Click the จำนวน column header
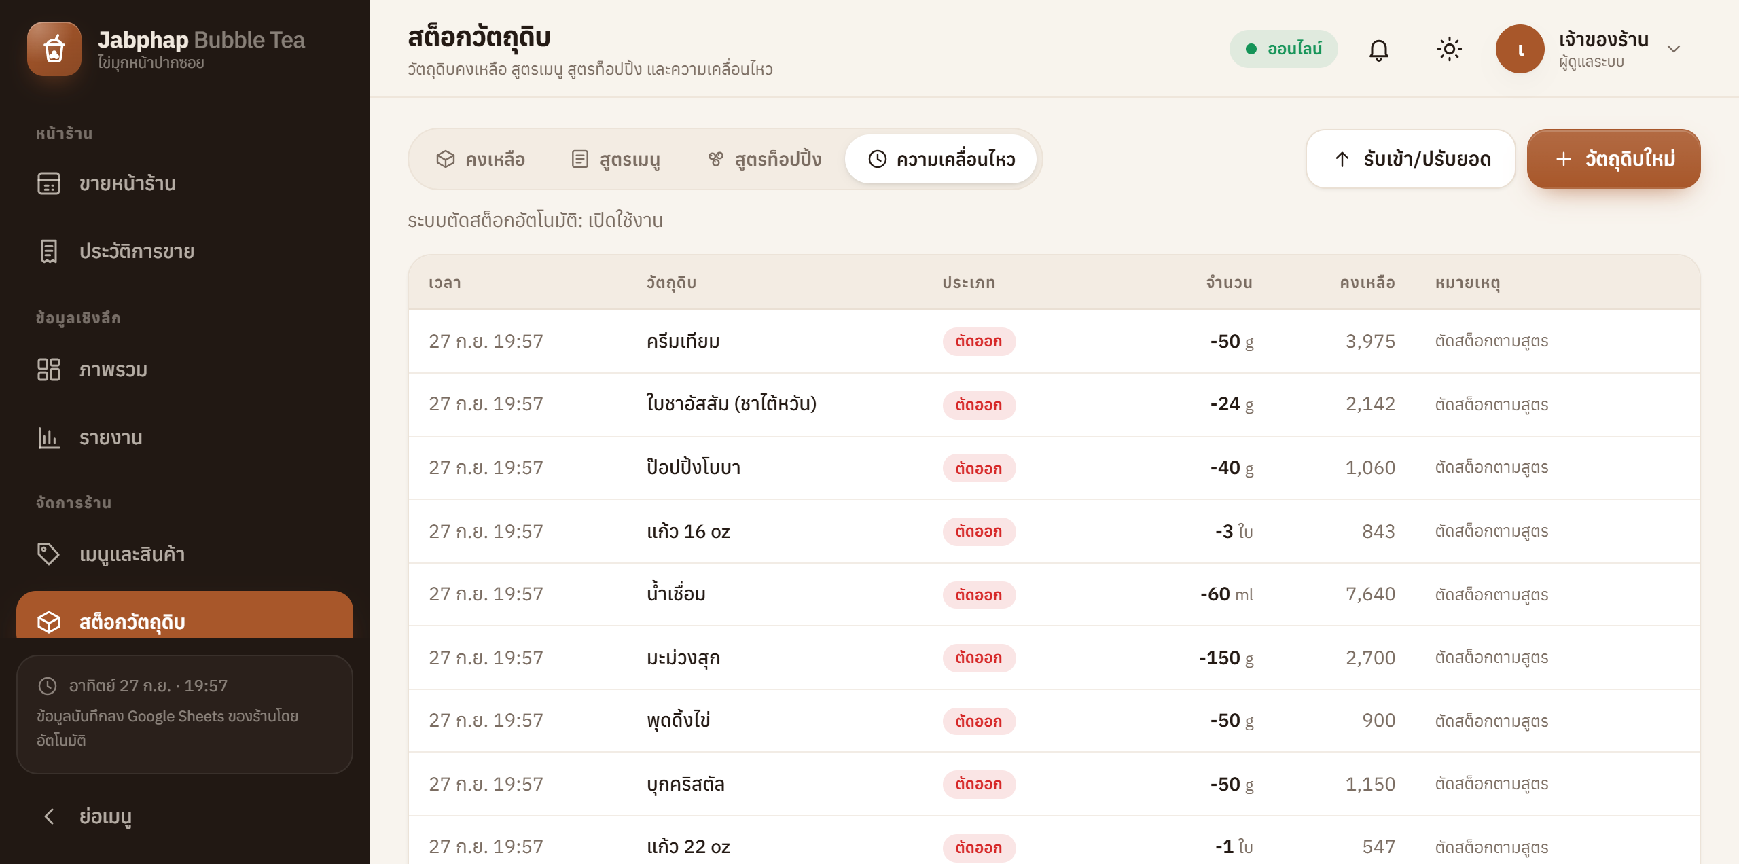Image resolution: width=1739 pixels, height=864 pixels. click(x=1229, y=283)
